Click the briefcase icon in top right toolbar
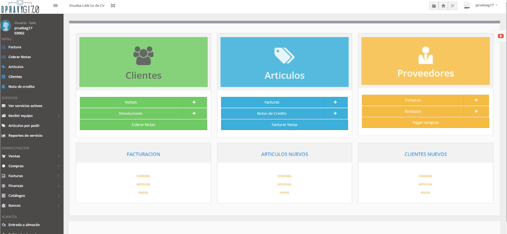 (x=433, y=6)
